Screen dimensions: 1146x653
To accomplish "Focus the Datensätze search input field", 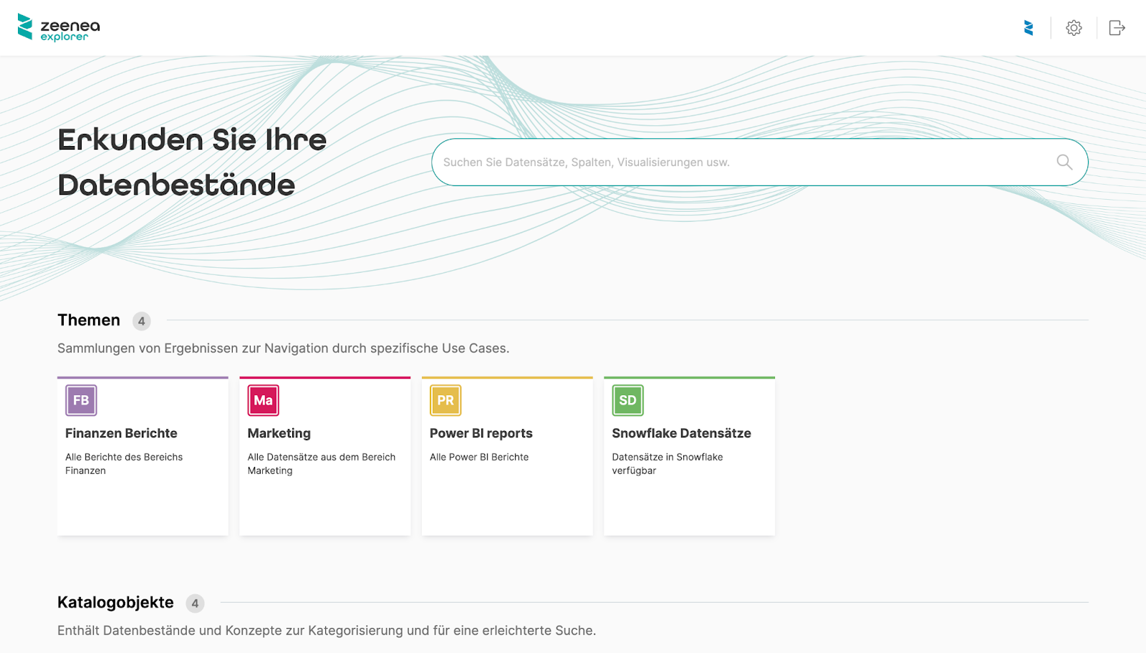I will point(745,163).
